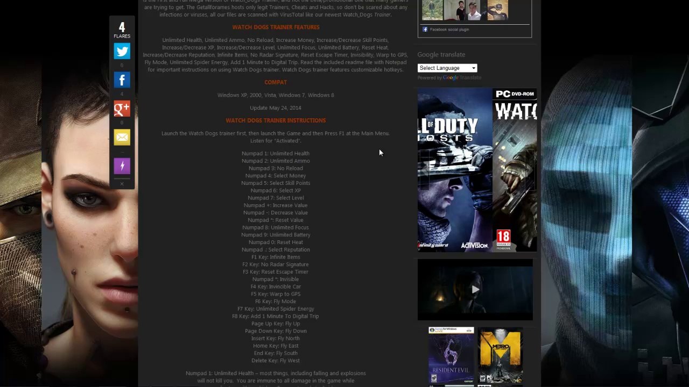Image resolution: width=689 pixels, height=387 pixels.
Task: Click the Powered by Google Translate link
Action: [x=449, y=78]
